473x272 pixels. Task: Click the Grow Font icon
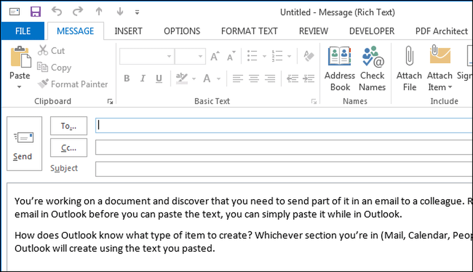click(215, 56)
